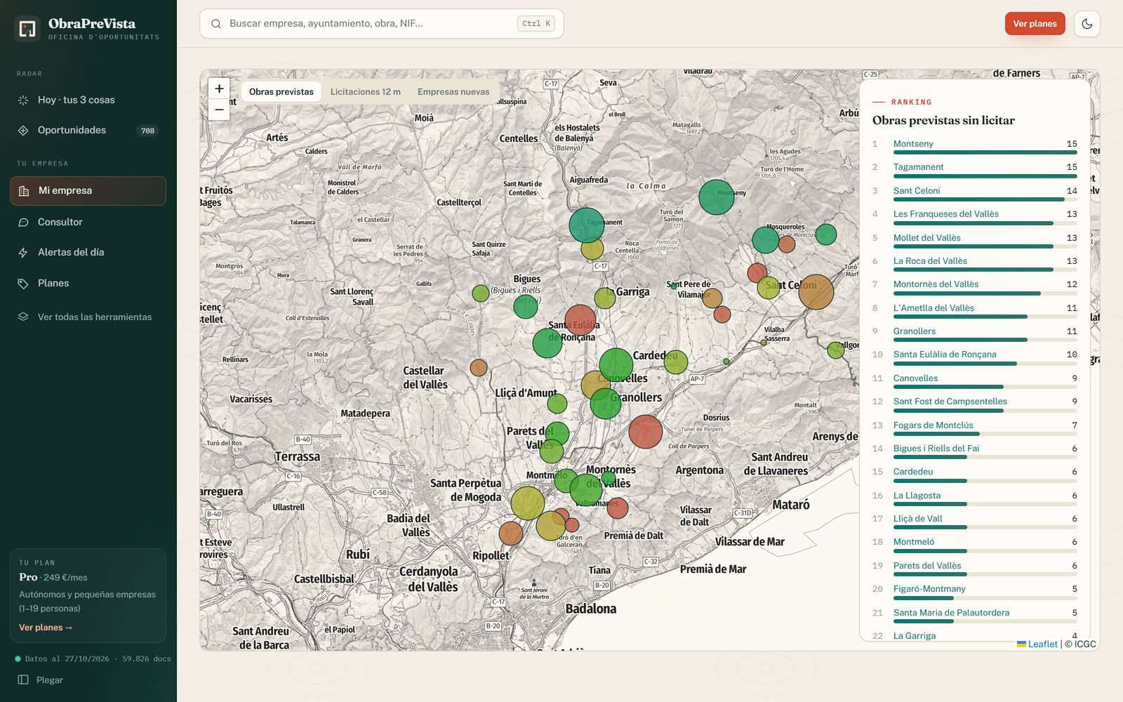The width and height of the screenshot is (1123, 702).
Task: Open Figaró-Montmany ranking entry
Action: pyautogui.click(x=929, y=589)
